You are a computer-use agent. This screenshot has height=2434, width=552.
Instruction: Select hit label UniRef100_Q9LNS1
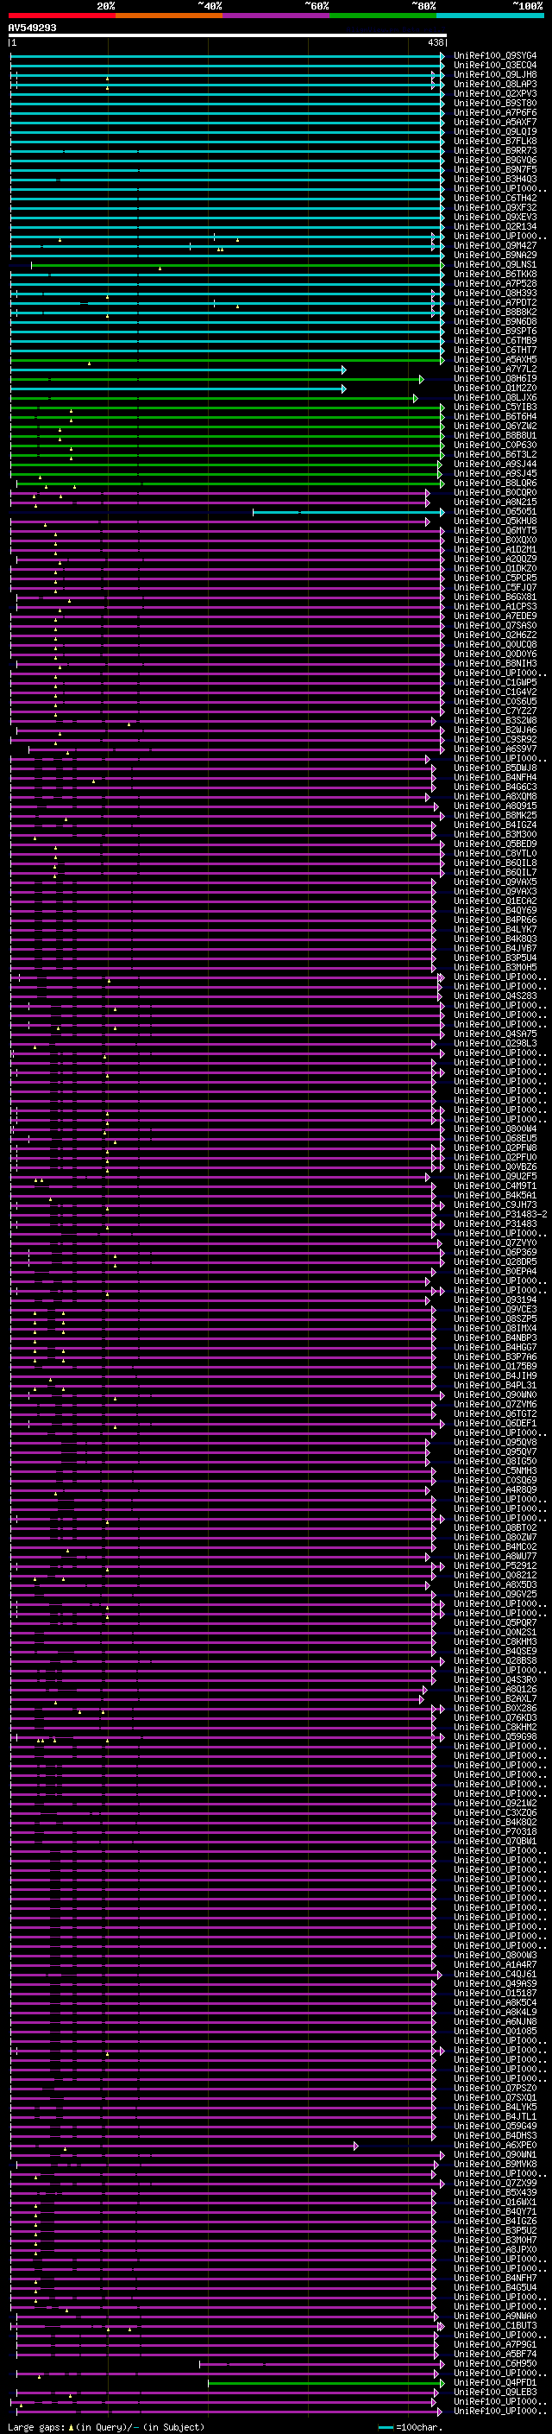(494, 264)
